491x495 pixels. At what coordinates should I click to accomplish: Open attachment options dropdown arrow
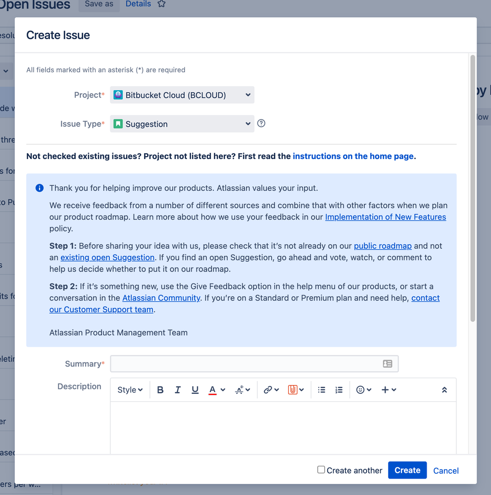point(301,390)
